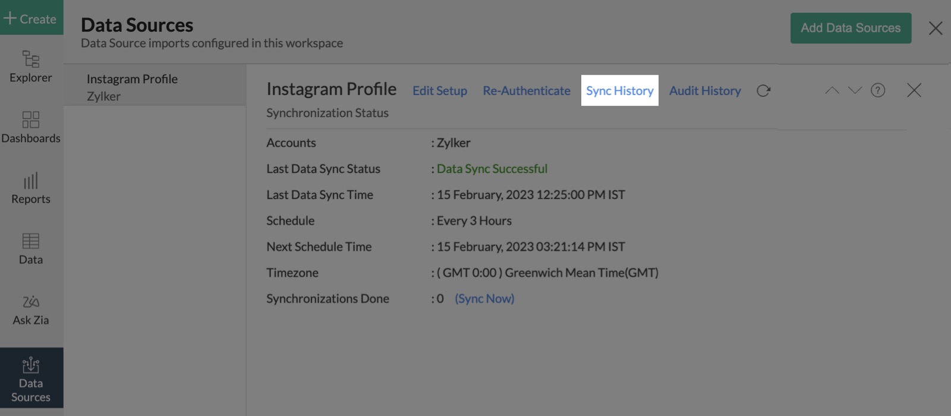Click the Data Sources page heading

tap(137, 25)
